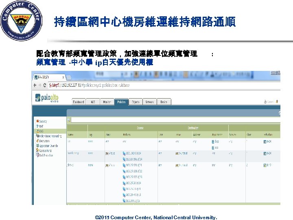Open Application Override in sidebar

coord(47,146)
